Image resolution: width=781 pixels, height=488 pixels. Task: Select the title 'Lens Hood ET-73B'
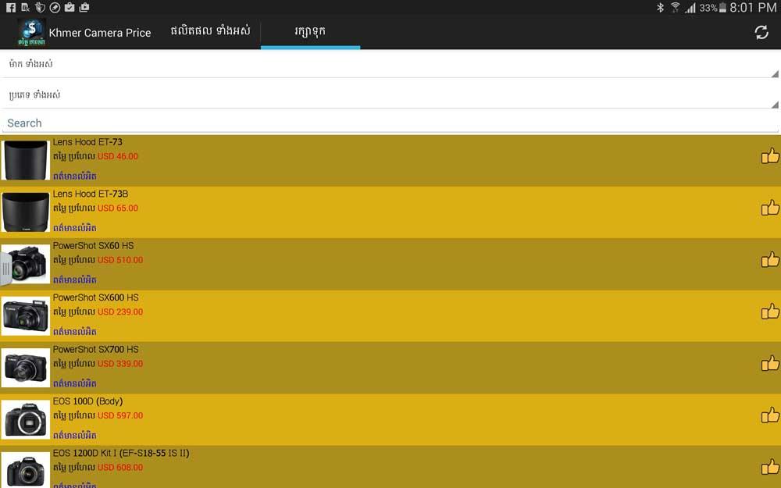[91, 194]
